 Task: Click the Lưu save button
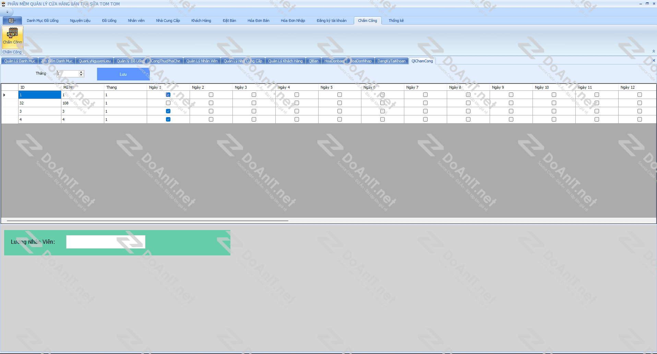[123, 74]
